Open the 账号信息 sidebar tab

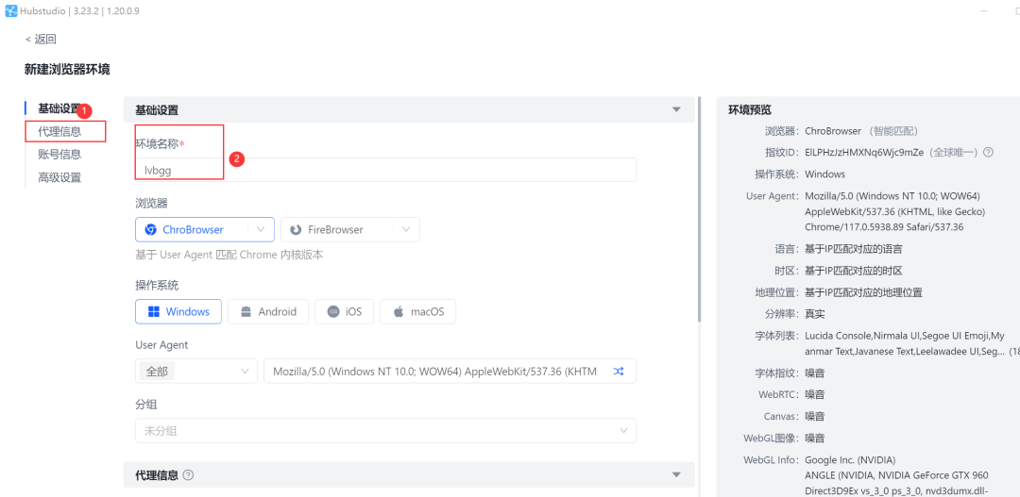click(59, 155)
